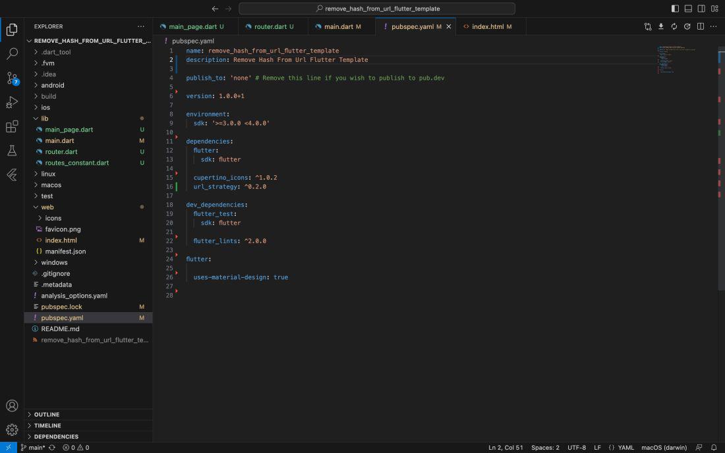The image size is (725, 453).
Task: Click the command center search field
Action: (x=377, y=9)
